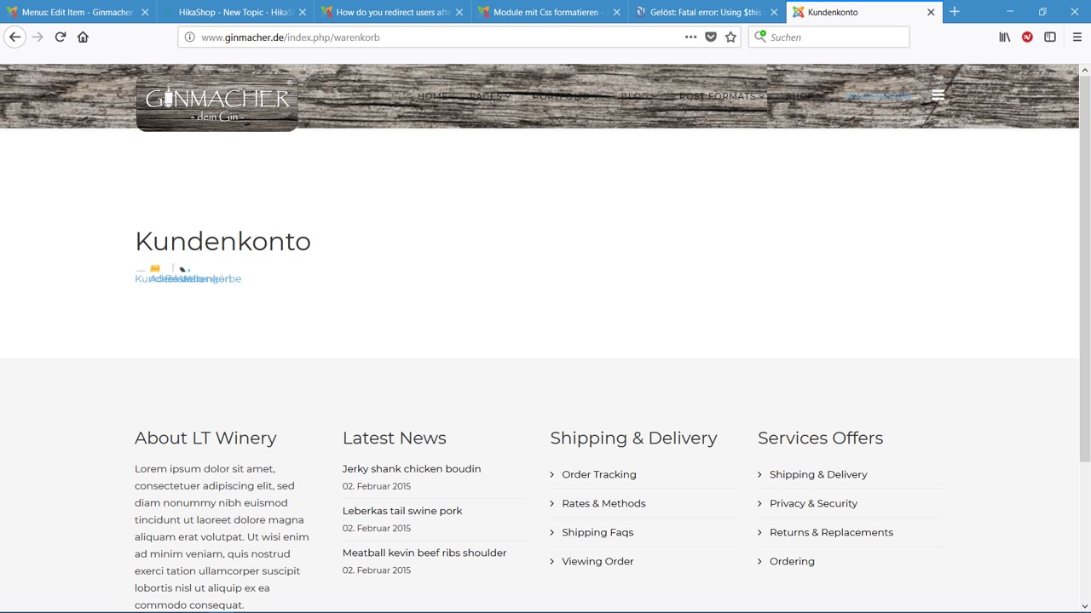Click the forward navigation arrow
1091x613 pixels.
pyautogui.click(x=38, y=37)
